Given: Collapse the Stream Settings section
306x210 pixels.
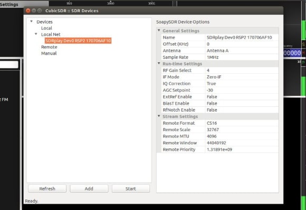Looking at the screenshot, I should click(159, 116).
